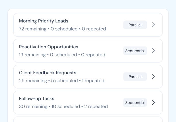The height and width of the screenshot is (122, 176).
Task: Click the 19 remaining stats line
Action: (62, 55)
